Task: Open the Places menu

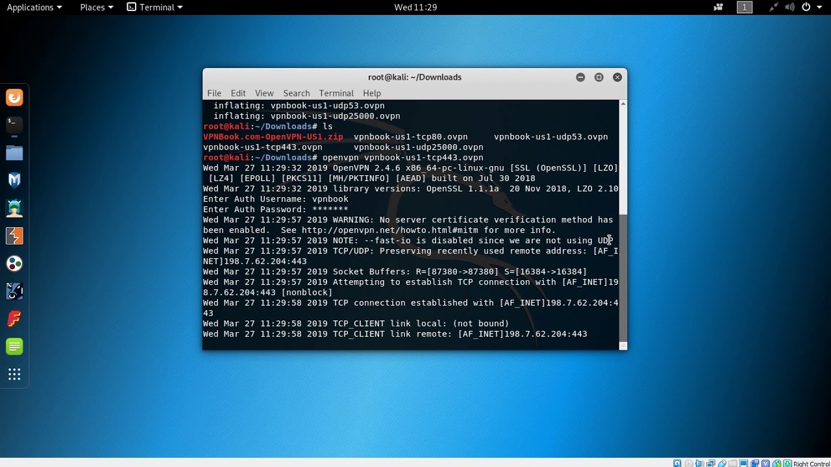Action: click(97, 7)
